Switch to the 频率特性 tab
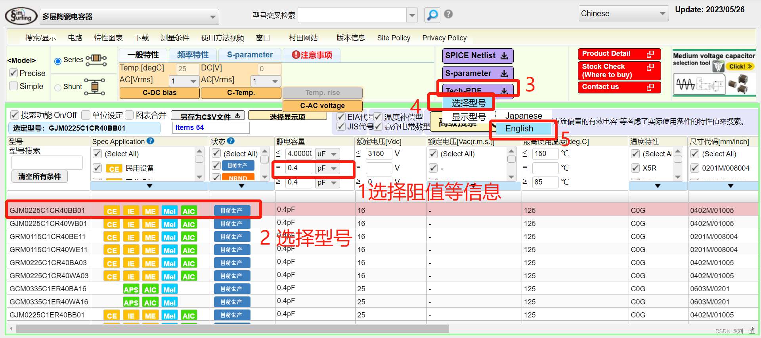Screen dimensions: 761x338 click(x=193, y=55)
